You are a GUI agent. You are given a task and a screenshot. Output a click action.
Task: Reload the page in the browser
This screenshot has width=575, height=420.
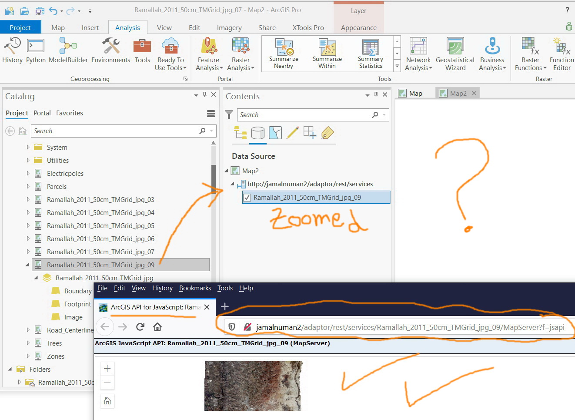pos(140,327)
